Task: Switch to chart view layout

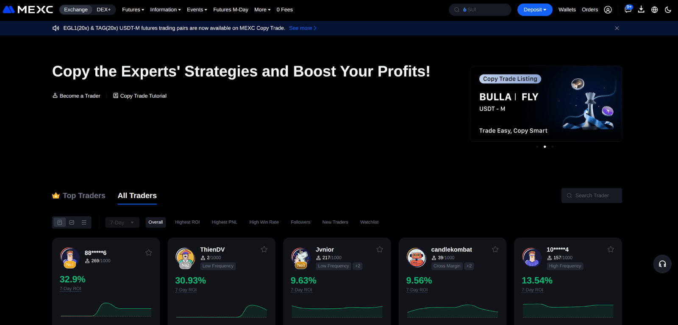Action: point(72,222)
